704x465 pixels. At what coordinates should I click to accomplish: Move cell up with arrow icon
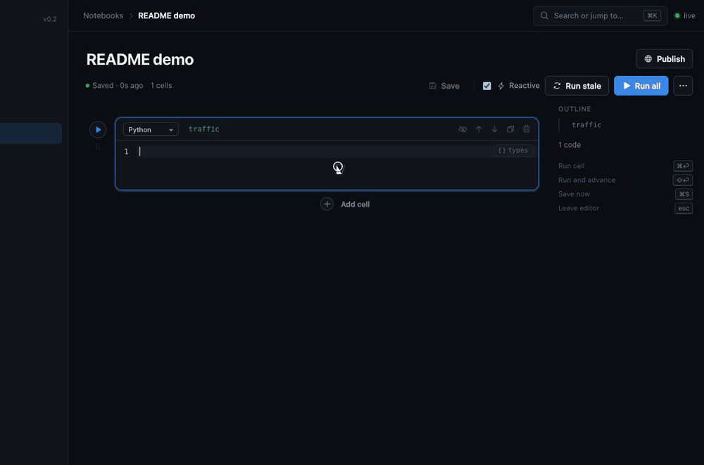pos(479,129)
